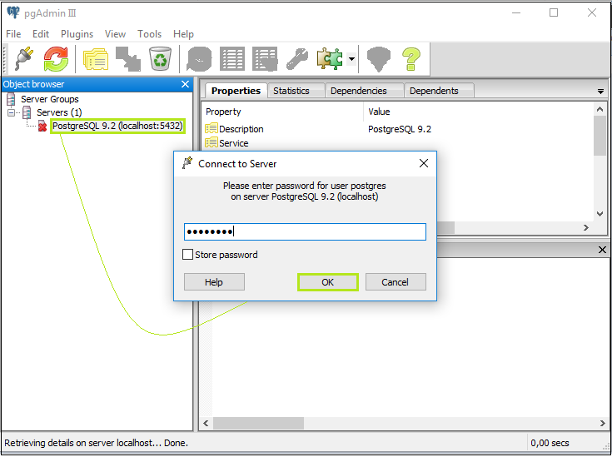Click the plug icon to add a server connection
612x457 pixels.
tap(24, 59)
